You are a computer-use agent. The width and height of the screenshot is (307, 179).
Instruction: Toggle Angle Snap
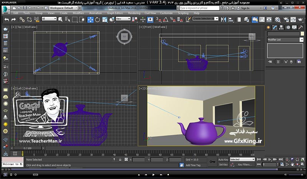point(166,20)
